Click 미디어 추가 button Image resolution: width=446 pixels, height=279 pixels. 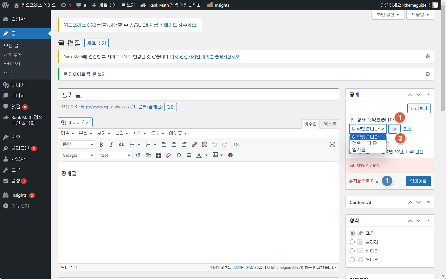75,122
